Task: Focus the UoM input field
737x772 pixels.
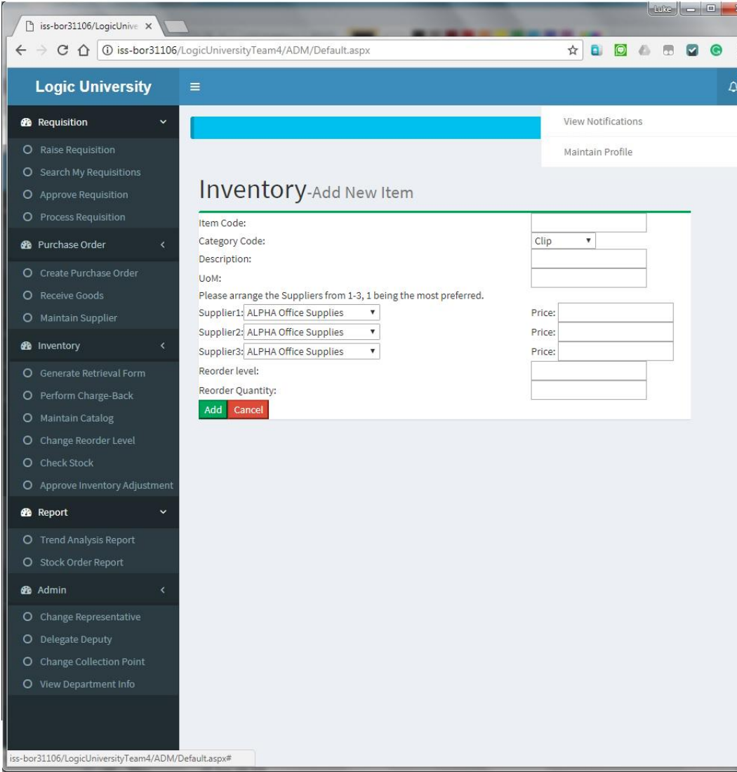Action: click(588, 278)
